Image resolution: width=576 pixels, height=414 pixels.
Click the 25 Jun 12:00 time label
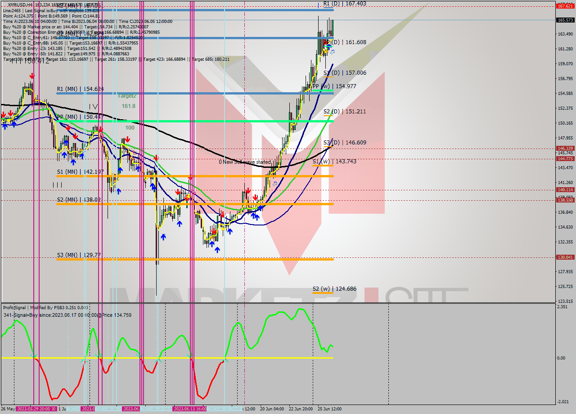tap(329, 409)
